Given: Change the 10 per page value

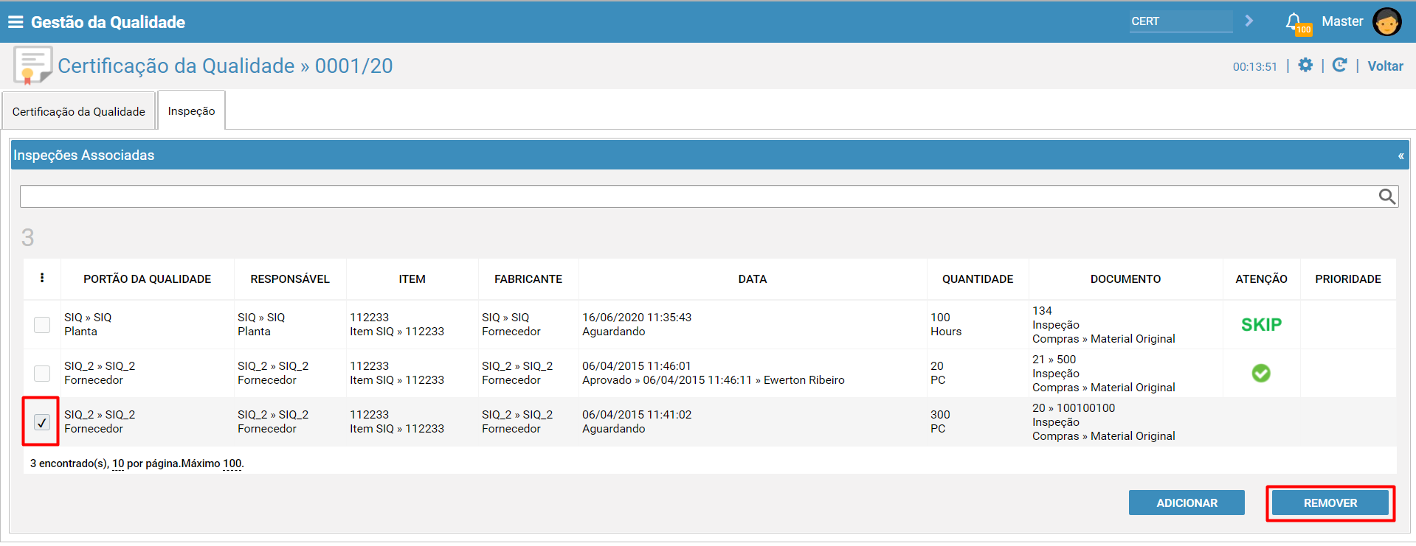Looking at the screenshot, I should pyautogui.click(x=118, y=463).
